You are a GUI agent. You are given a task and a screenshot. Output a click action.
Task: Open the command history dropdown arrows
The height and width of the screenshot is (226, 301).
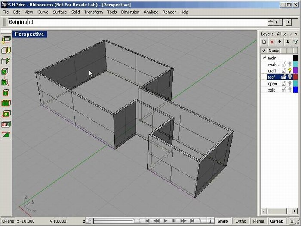pos(270,22)
